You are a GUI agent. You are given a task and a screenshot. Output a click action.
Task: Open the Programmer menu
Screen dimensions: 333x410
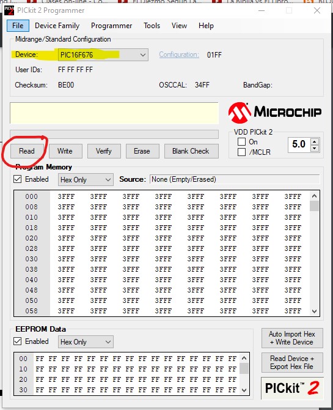click(112, 26)
